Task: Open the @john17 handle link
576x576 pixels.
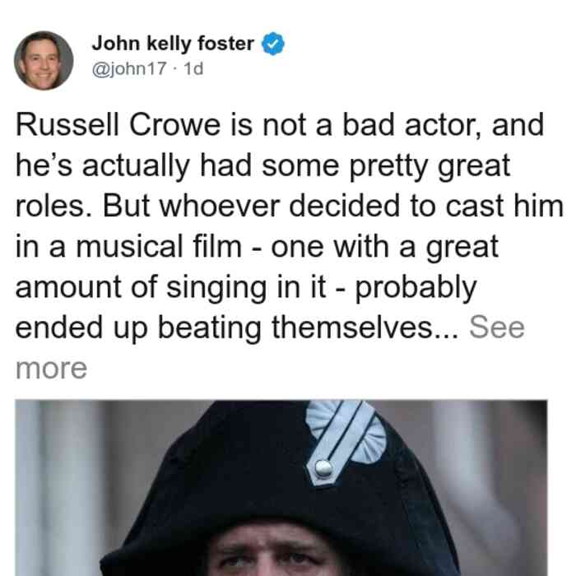Action: (129, 68)
